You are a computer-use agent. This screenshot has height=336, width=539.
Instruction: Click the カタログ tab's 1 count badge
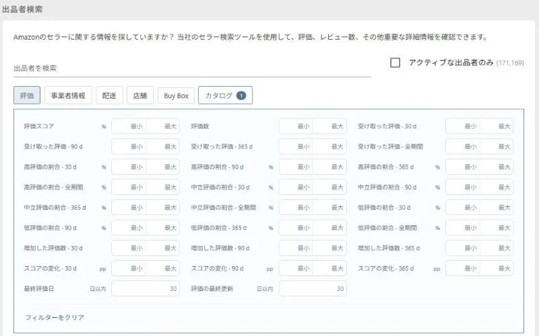click(241, 95)
